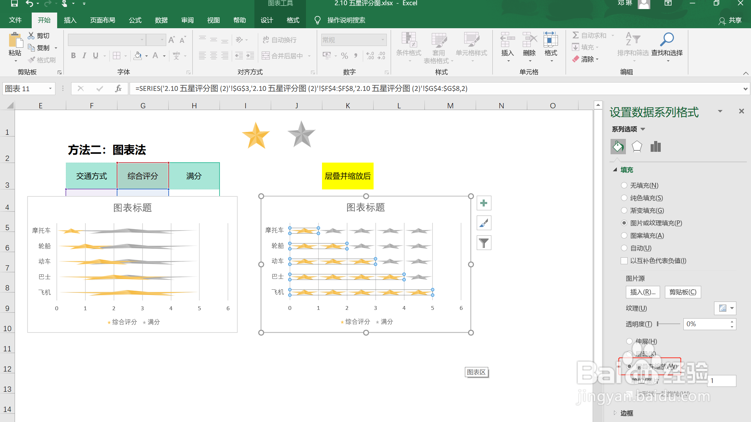Open chart filters with the funnel icon
751x422 pixels.
483,243
